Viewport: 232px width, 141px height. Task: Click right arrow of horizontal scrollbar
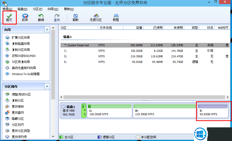(227, 97)
